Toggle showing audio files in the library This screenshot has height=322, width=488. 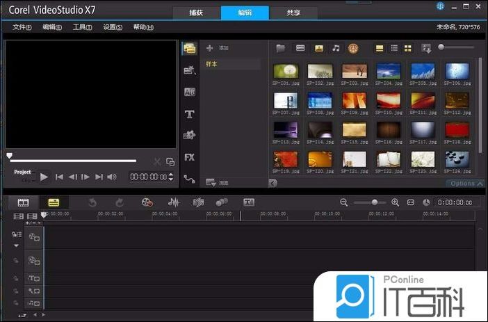[336, 48]
